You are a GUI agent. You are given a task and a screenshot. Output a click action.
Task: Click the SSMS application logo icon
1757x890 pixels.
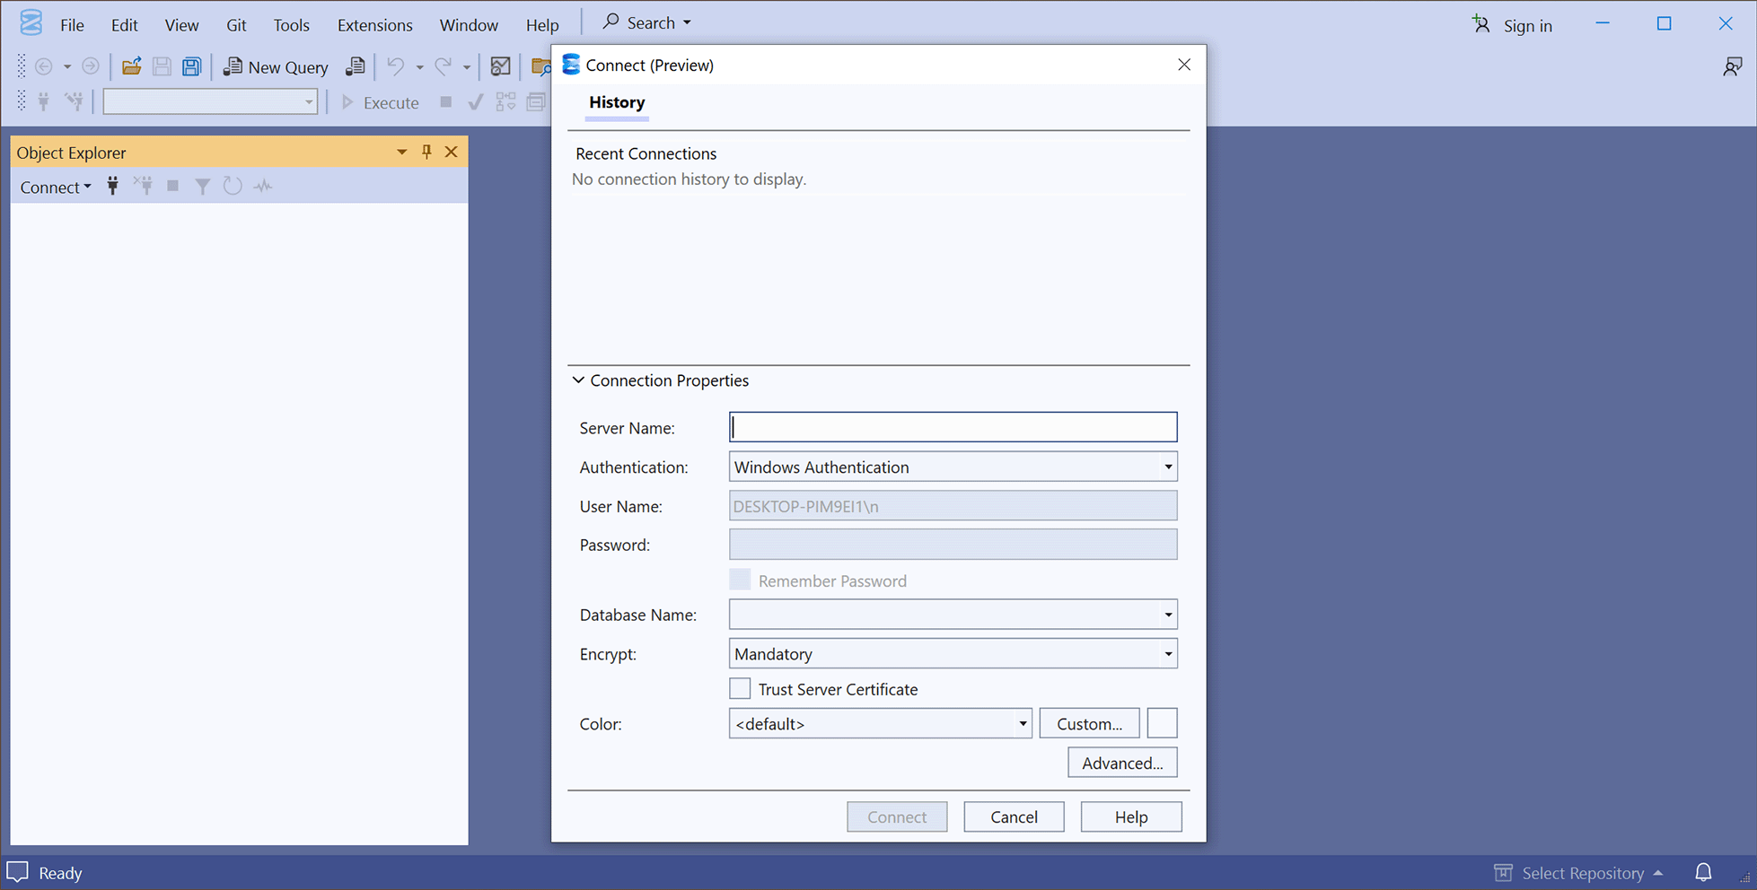tap(31, 23)
